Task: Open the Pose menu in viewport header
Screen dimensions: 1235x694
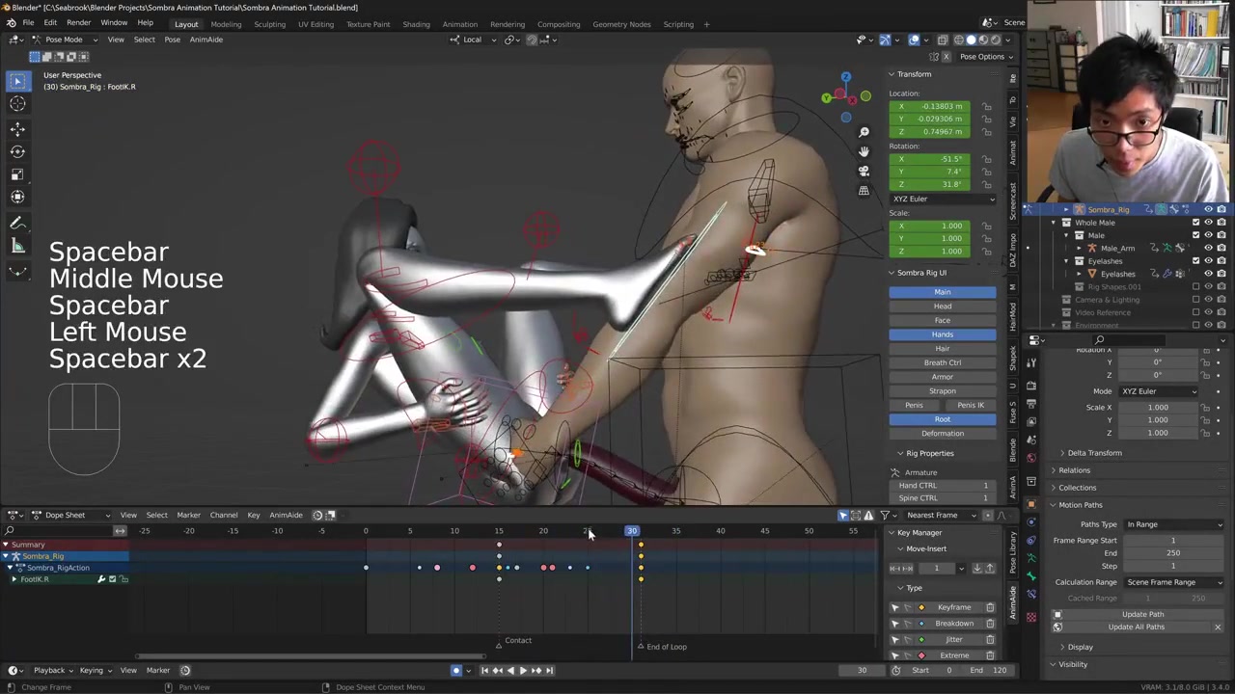Action: (172, 40)
